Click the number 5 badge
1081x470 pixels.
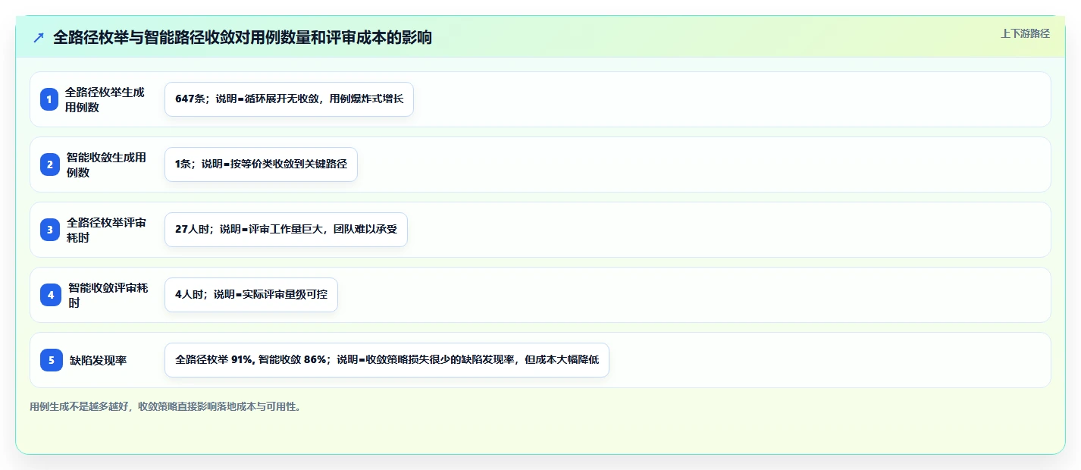pos(52,360)
